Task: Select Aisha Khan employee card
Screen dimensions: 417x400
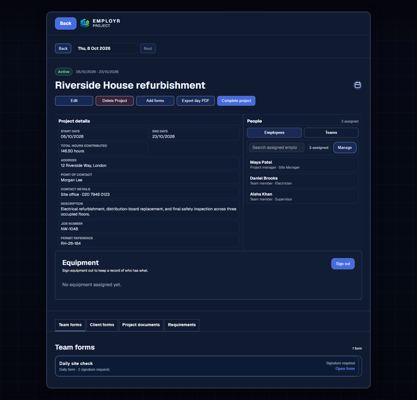Action: pos(303,196)
